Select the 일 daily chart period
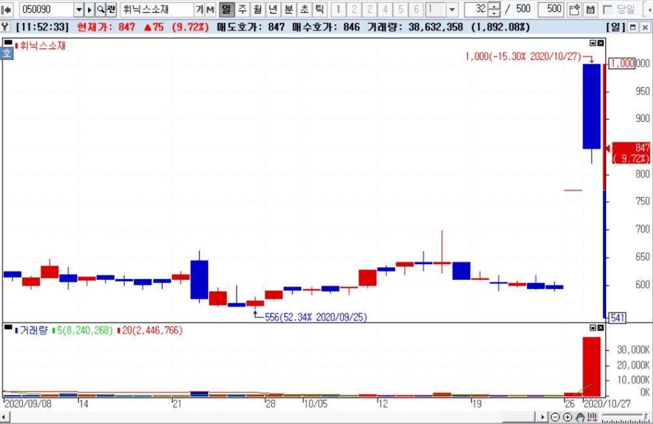This screenshot has height=424, width=653. (x=226, y=9)
